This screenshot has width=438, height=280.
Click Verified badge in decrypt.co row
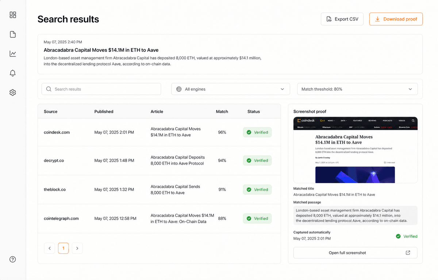click(x=257, y=160)
